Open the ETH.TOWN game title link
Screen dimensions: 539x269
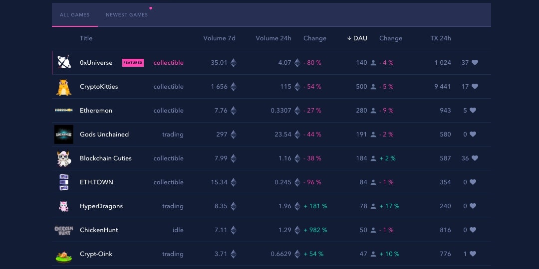pos(96,182)
